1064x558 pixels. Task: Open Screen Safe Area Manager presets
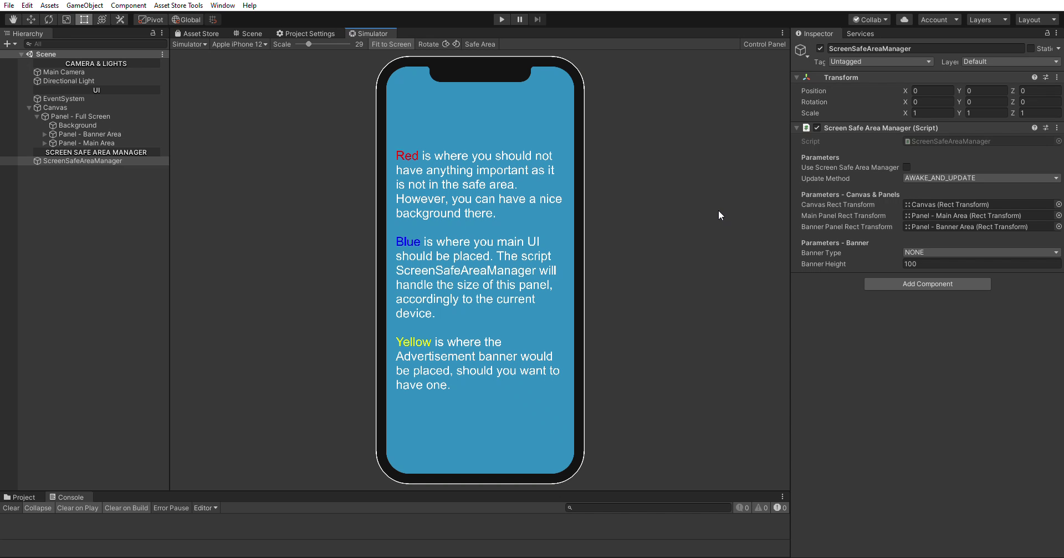point(1046,128)
